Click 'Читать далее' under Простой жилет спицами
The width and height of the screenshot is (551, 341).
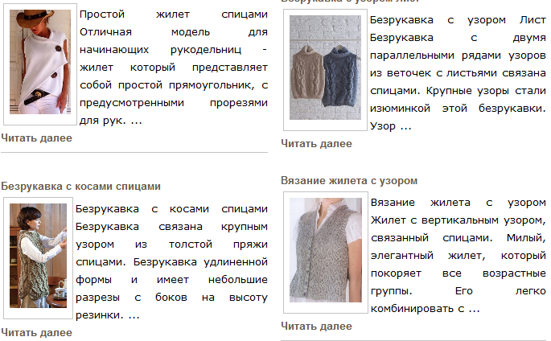[36, 138]
